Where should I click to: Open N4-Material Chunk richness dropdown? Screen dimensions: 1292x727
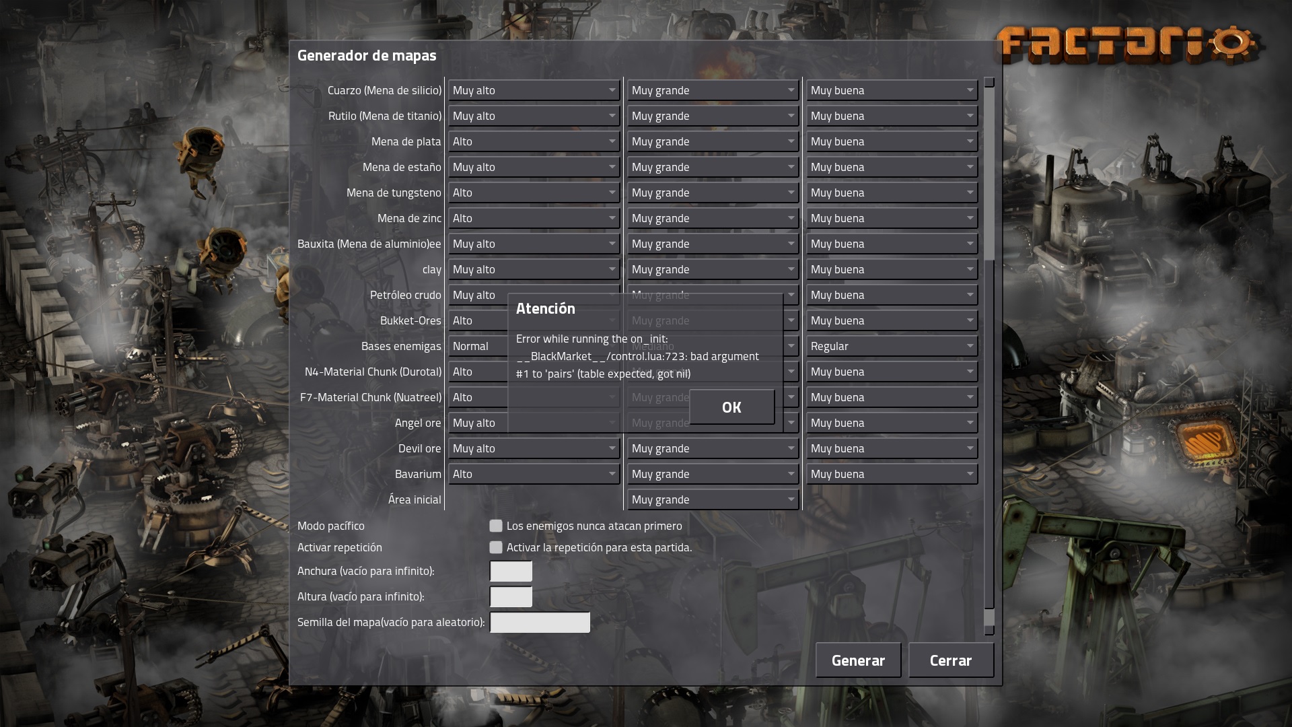click(892, 372)
